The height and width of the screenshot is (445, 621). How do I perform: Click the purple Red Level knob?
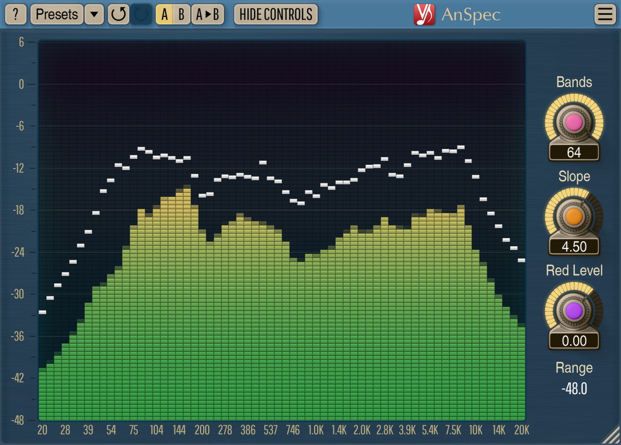(x=574, y=311)
